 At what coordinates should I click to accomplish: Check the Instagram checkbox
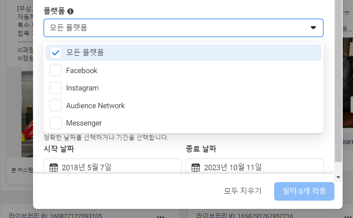coord(56,88)
